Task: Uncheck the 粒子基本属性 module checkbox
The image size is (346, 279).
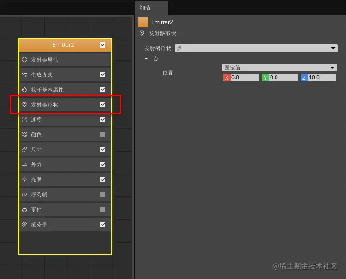Action: click(103, 89)
